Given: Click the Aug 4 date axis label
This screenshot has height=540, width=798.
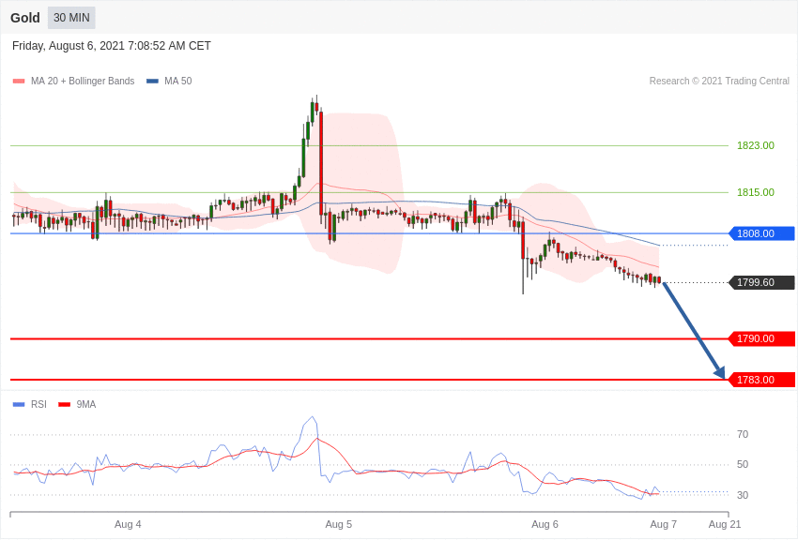Looking at the screenshot, I should point(128,524).
